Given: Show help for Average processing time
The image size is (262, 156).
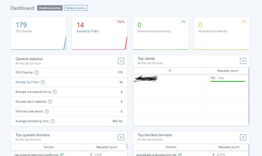Looking at the screenshot, I should [52, 121].
